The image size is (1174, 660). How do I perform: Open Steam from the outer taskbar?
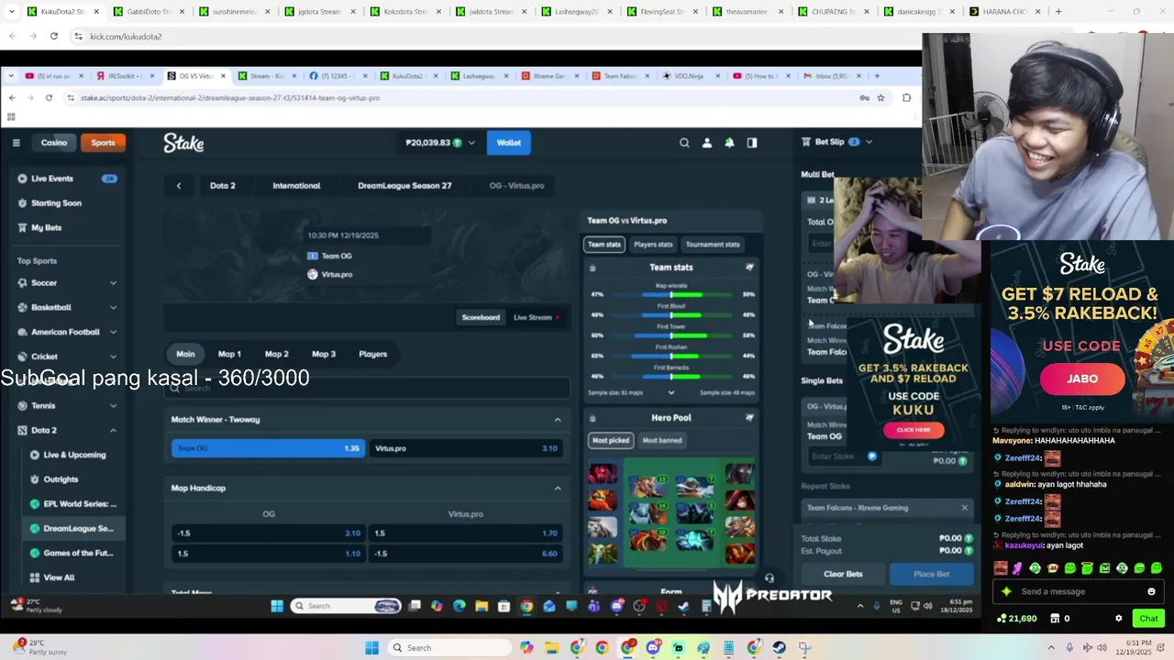click(779, 648)
